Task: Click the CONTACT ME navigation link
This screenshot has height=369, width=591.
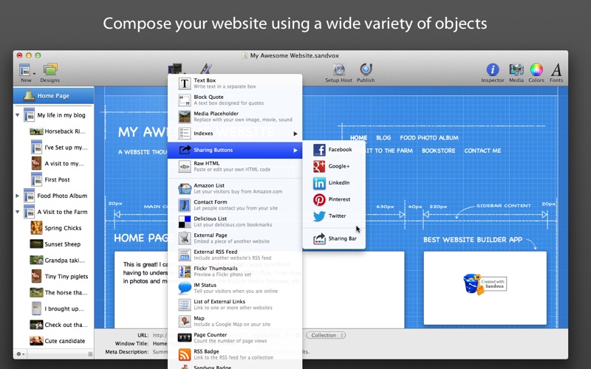Action: [x=482, y=151]
